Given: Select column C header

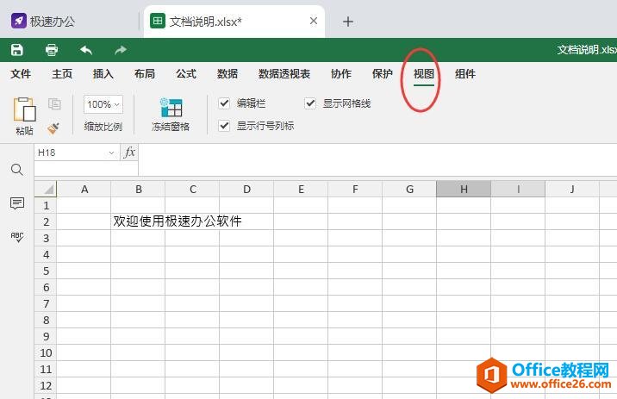Looking at the screenshot, I should (193, 190).
